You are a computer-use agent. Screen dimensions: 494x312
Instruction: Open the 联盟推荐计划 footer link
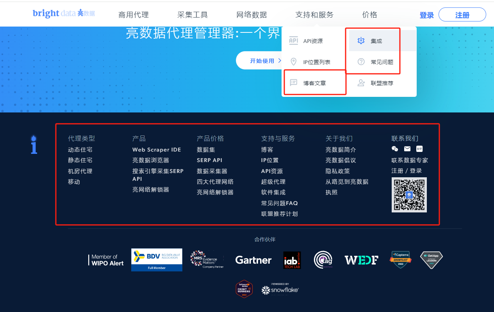(x=280, y=214)
